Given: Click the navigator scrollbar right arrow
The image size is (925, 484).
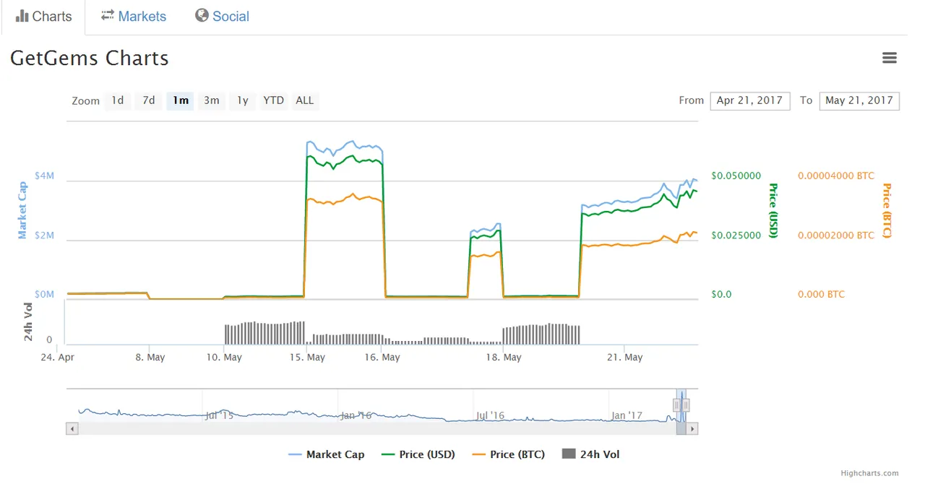Looking at the screenshot, I should [692, 428].
